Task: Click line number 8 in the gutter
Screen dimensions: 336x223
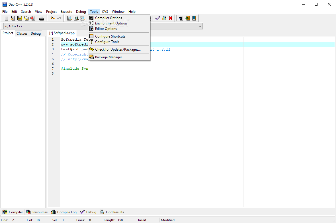Action: tap(53, 73)
